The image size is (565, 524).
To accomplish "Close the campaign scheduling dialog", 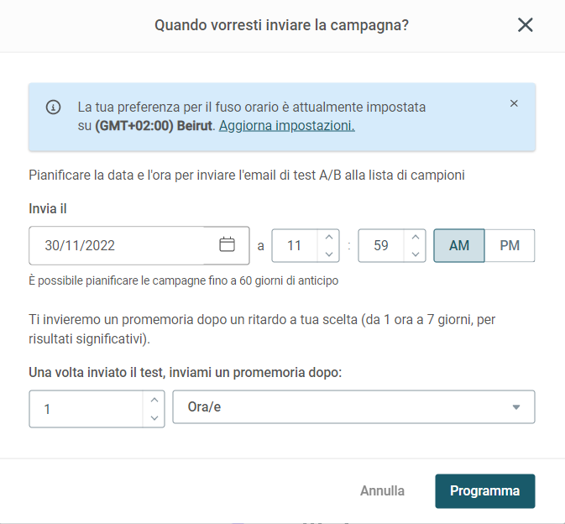I will tap(525, 25).
